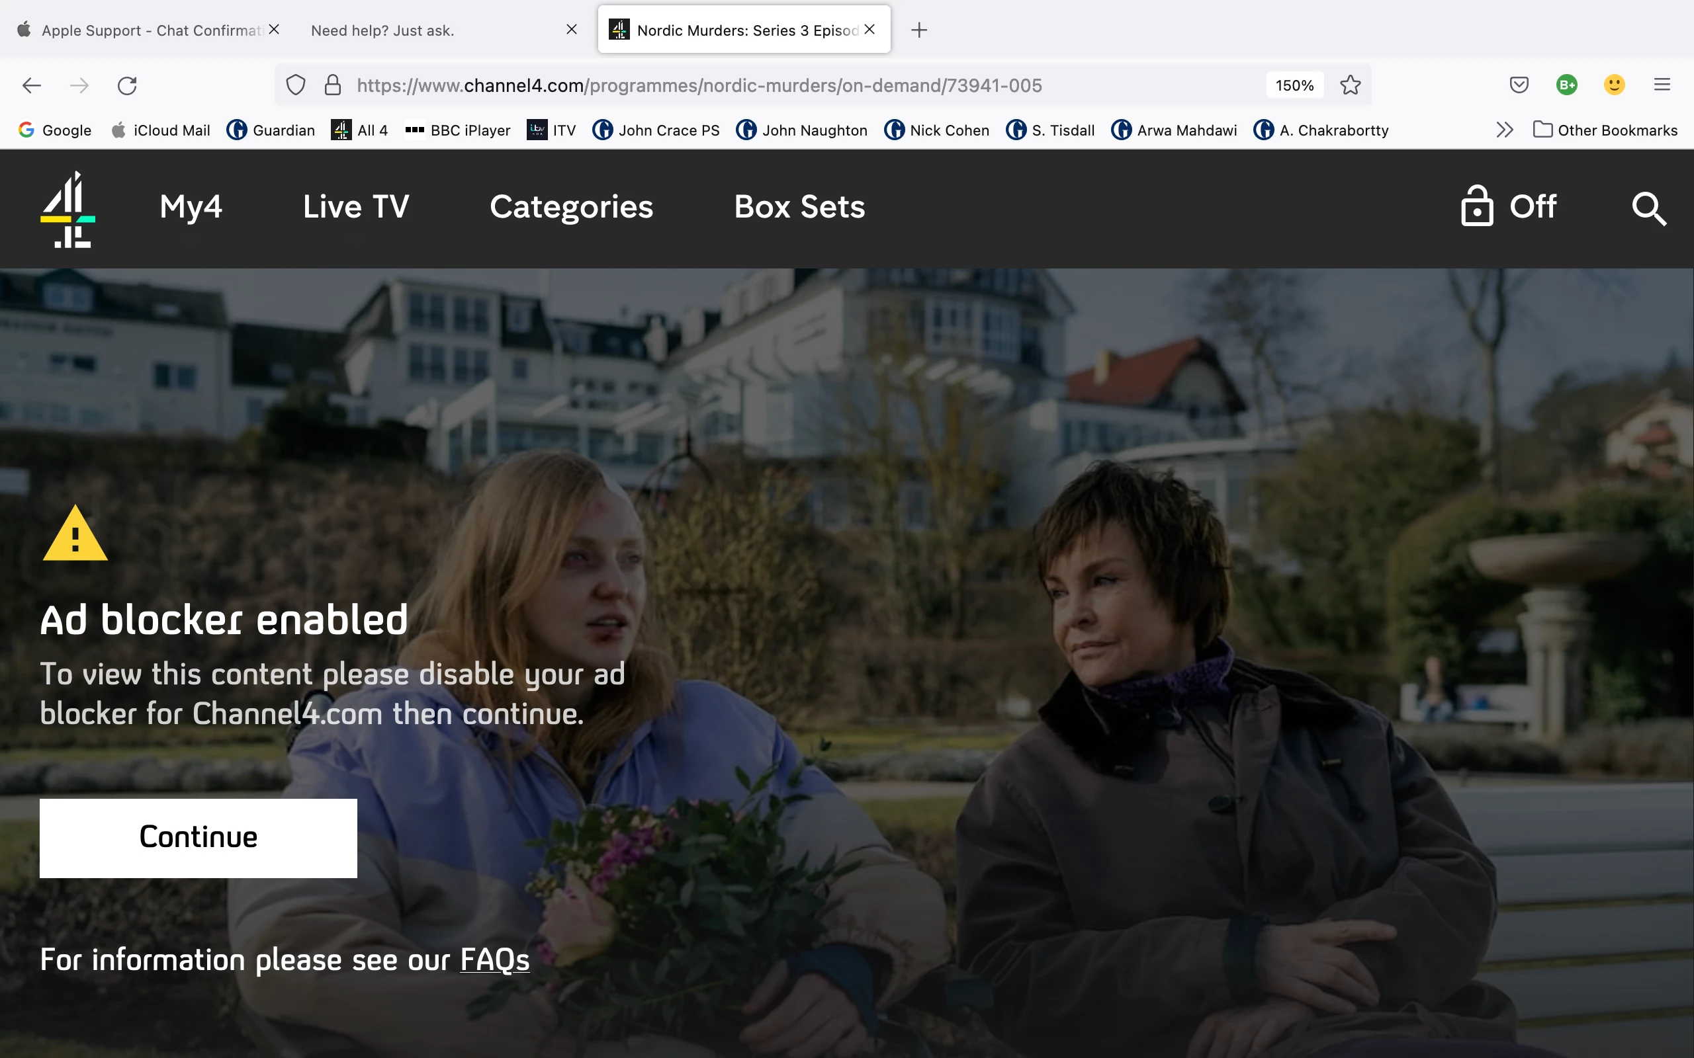The image size is (1694, 1058).
Task: Open the tracking protection shield icon
Action: pos(295,85)
